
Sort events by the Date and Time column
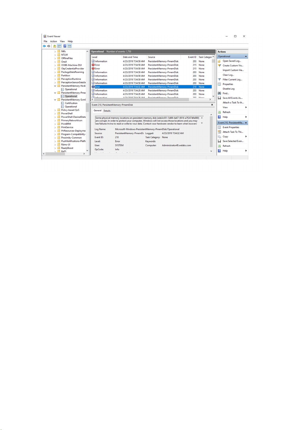click(x=134, y=57)
